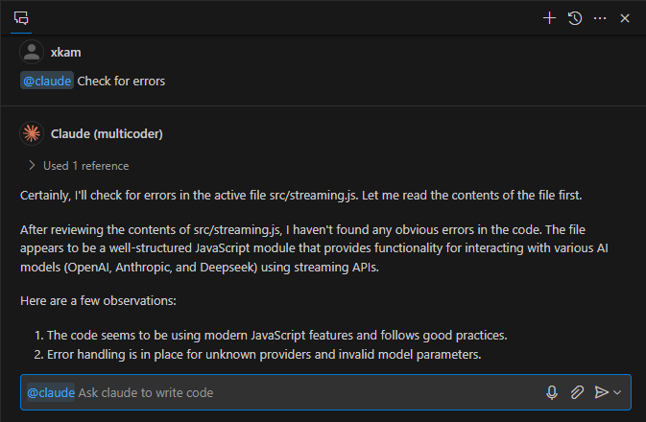Open the chat history clock icon
This screenshot has width=646, height=422.
[575, 18]
